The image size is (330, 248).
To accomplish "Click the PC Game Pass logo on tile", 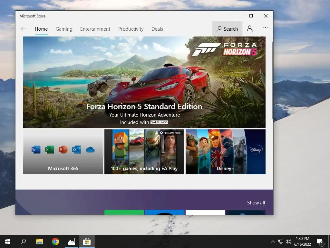I will click(171, 133).
